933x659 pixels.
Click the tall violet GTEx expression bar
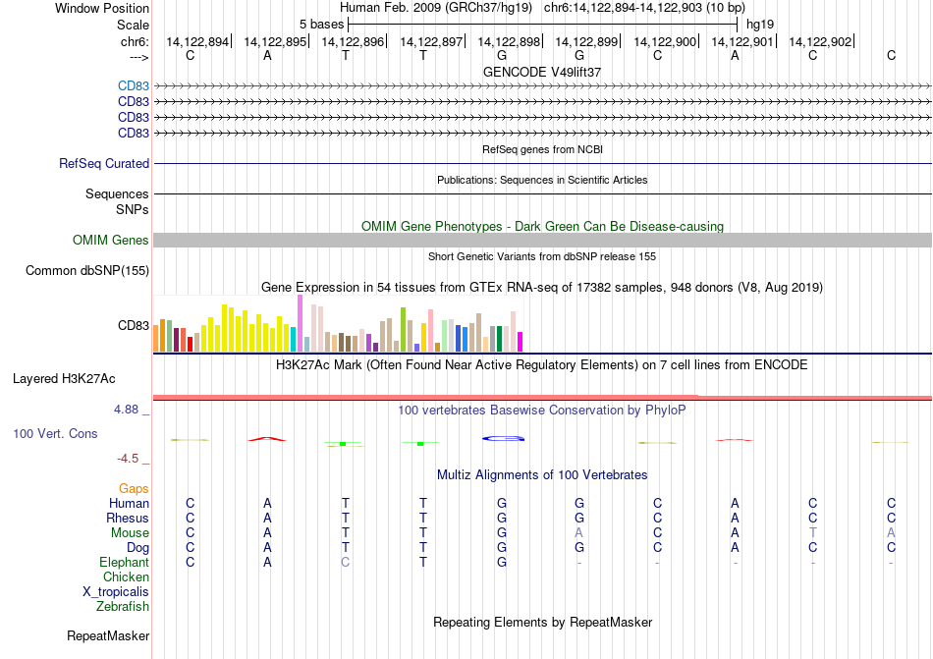(301, 323)
